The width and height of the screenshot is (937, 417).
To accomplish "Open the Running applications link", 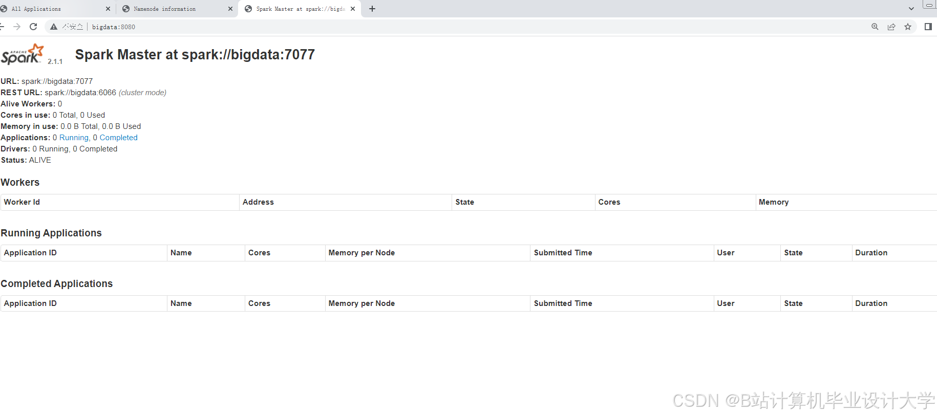I will (x=74, y=138).
